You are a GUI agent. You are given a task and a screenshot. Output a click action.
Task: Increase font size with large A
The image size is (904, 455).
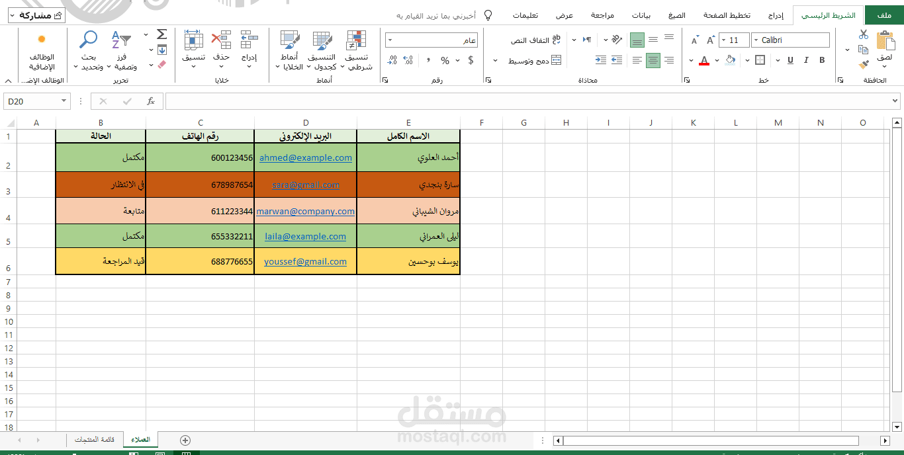[710, 40]
